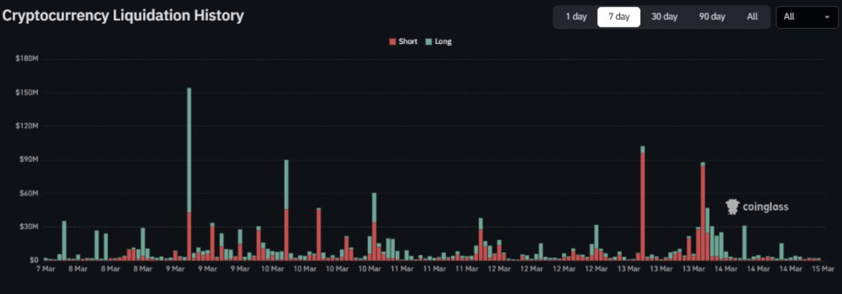Select the tallest green bar near $150M
The width and height of the screenshot is (842, 294).
[189, 147]
